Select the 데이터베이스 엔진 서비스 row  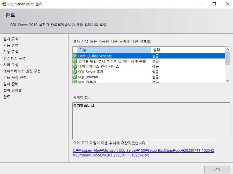pos(149,66)
